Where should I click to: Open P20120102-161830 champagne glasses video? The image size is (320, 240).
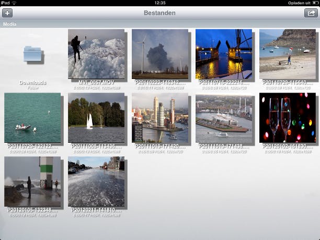[288, 118]
